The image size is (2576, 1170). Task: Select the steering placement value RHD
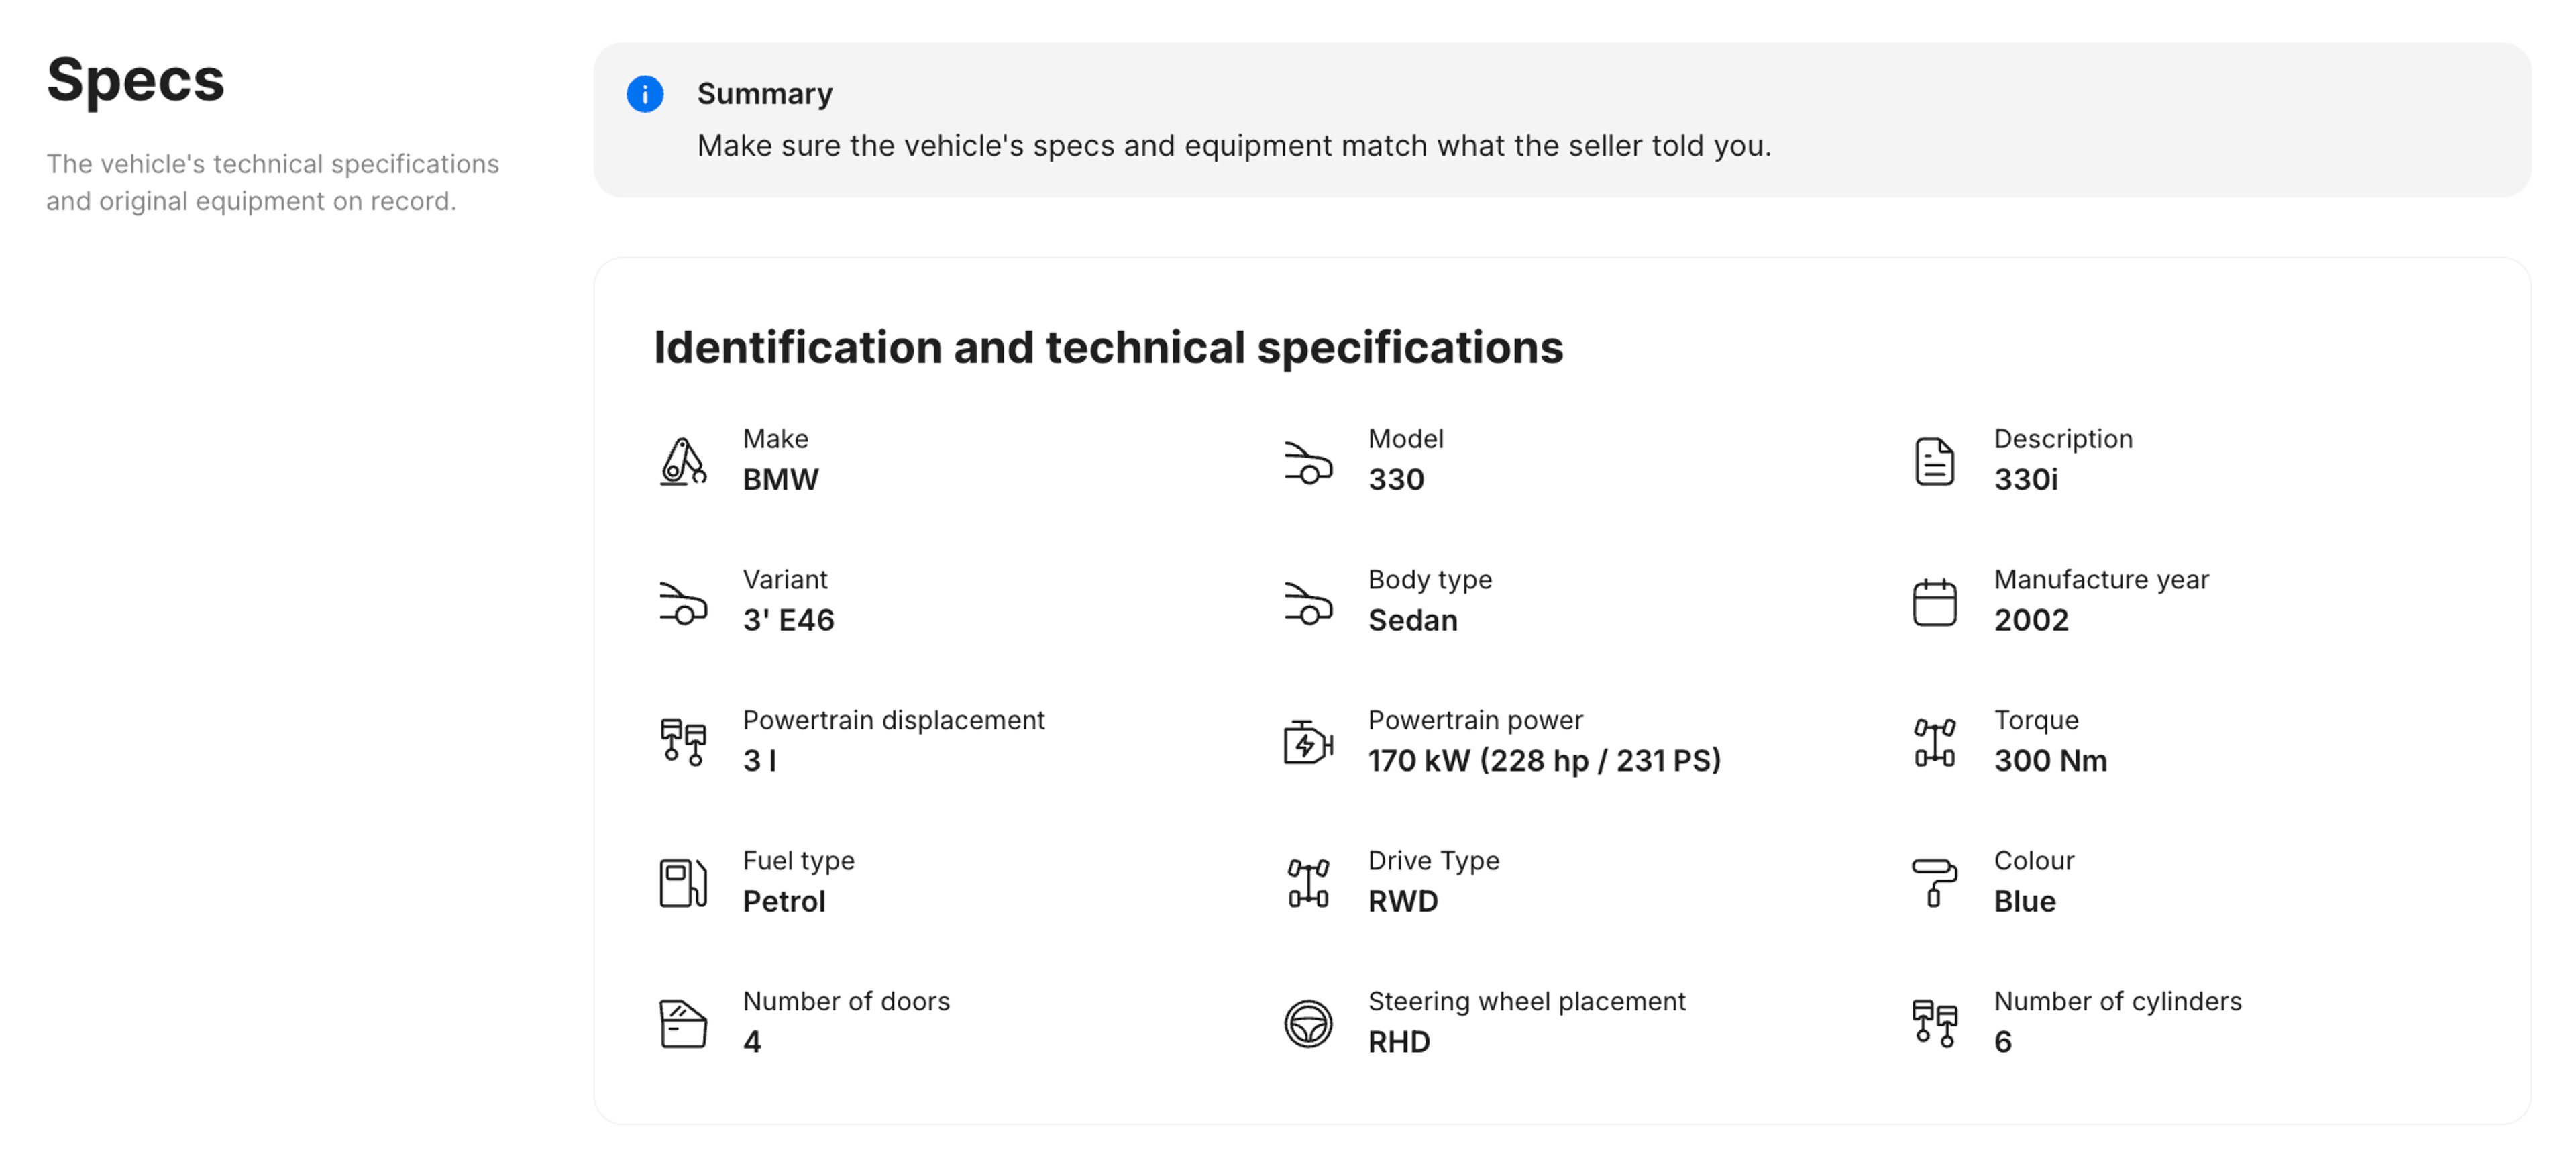click(1399, 1042)
